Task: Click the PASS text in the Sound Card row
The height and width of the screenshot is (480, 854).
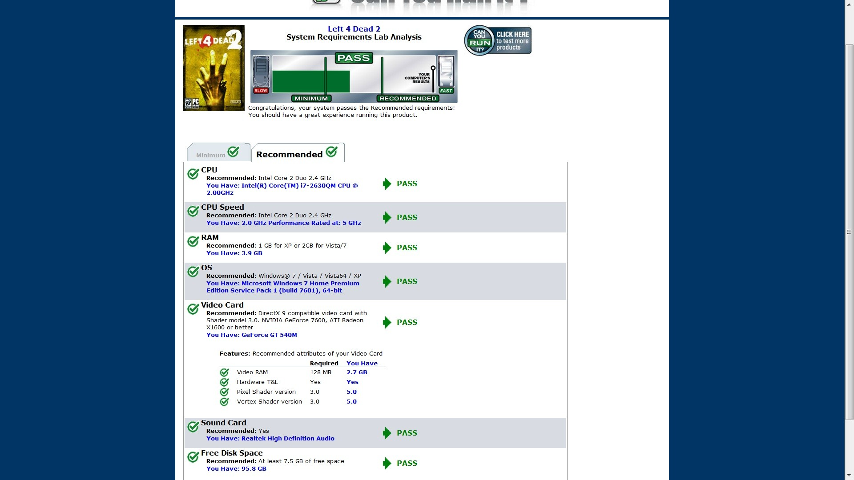Action: 407,433
